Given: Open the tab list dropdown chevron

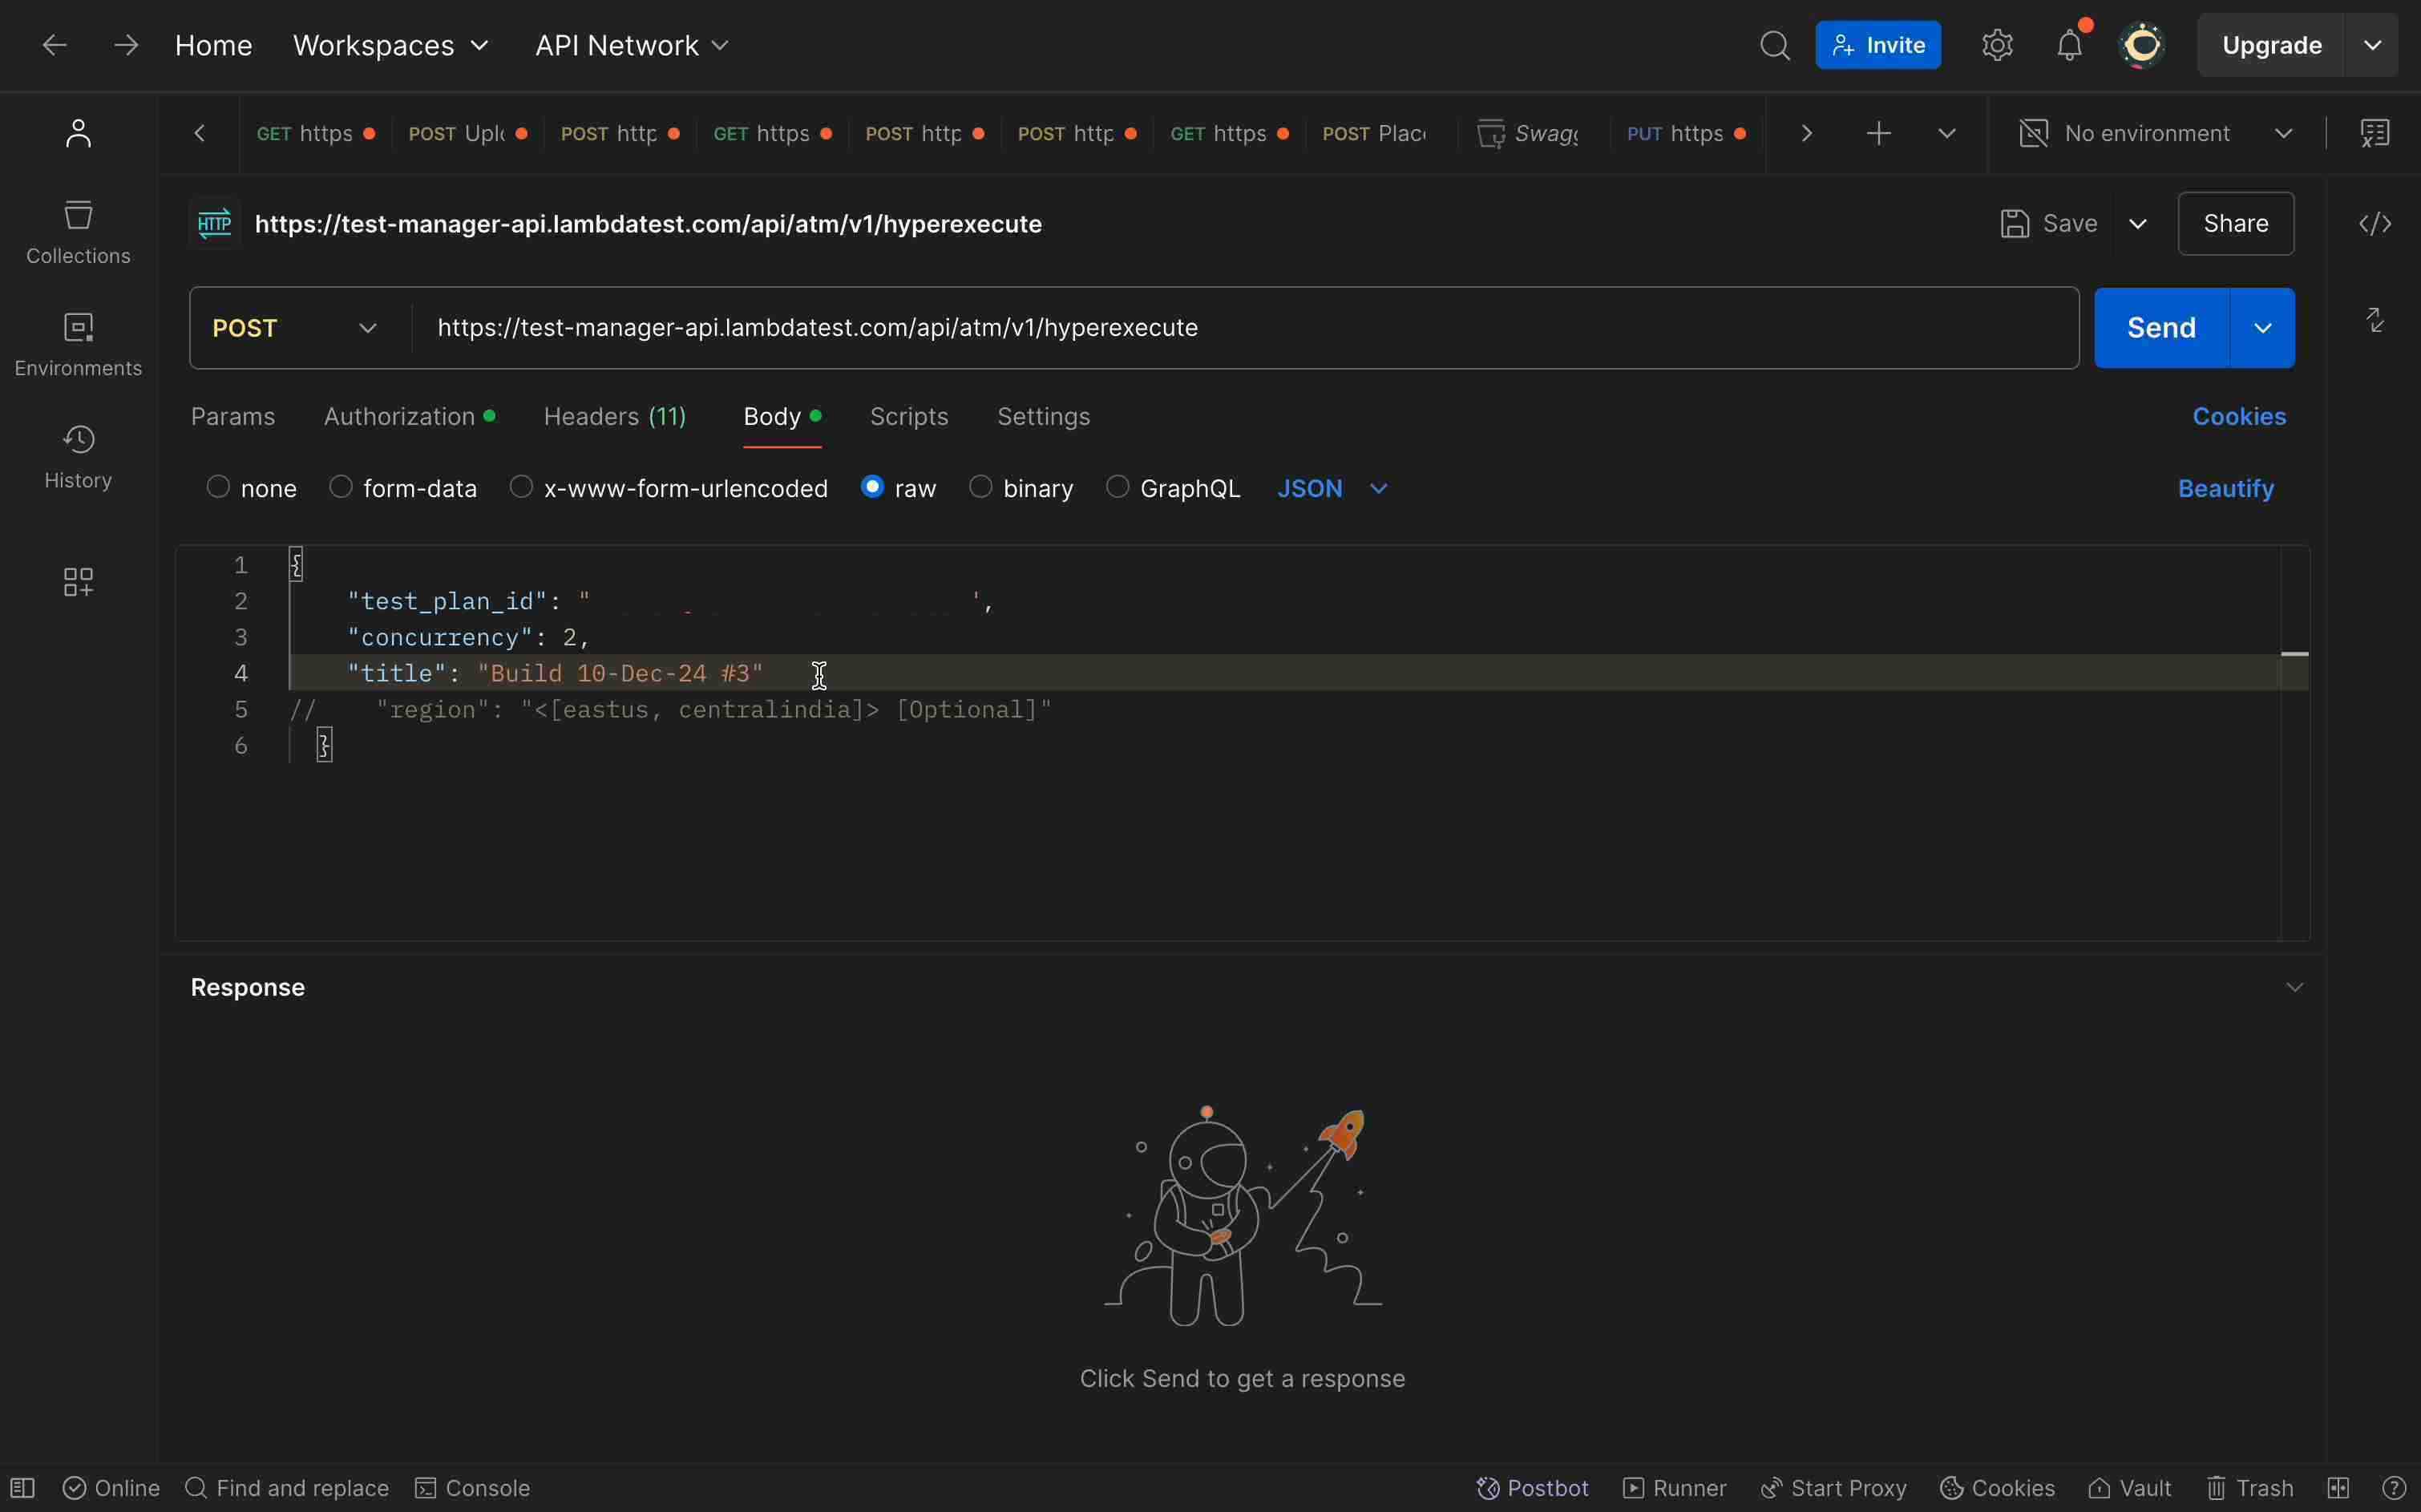Looking at the screenshot, I should click(x=1946, y=133).
